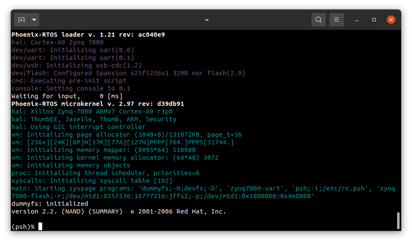Click the thread scheduler priorities line
This screenshot has width=412, height=243.
(x=105, y=173)
